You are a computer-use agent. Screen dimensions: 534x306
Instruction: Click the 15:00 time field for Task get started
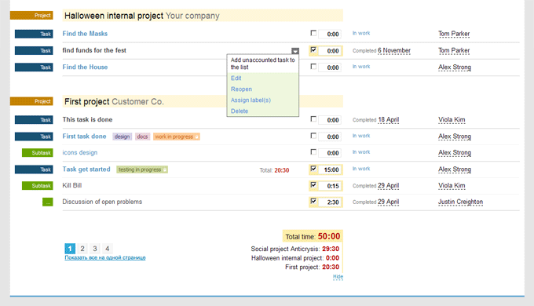(331, 169)
